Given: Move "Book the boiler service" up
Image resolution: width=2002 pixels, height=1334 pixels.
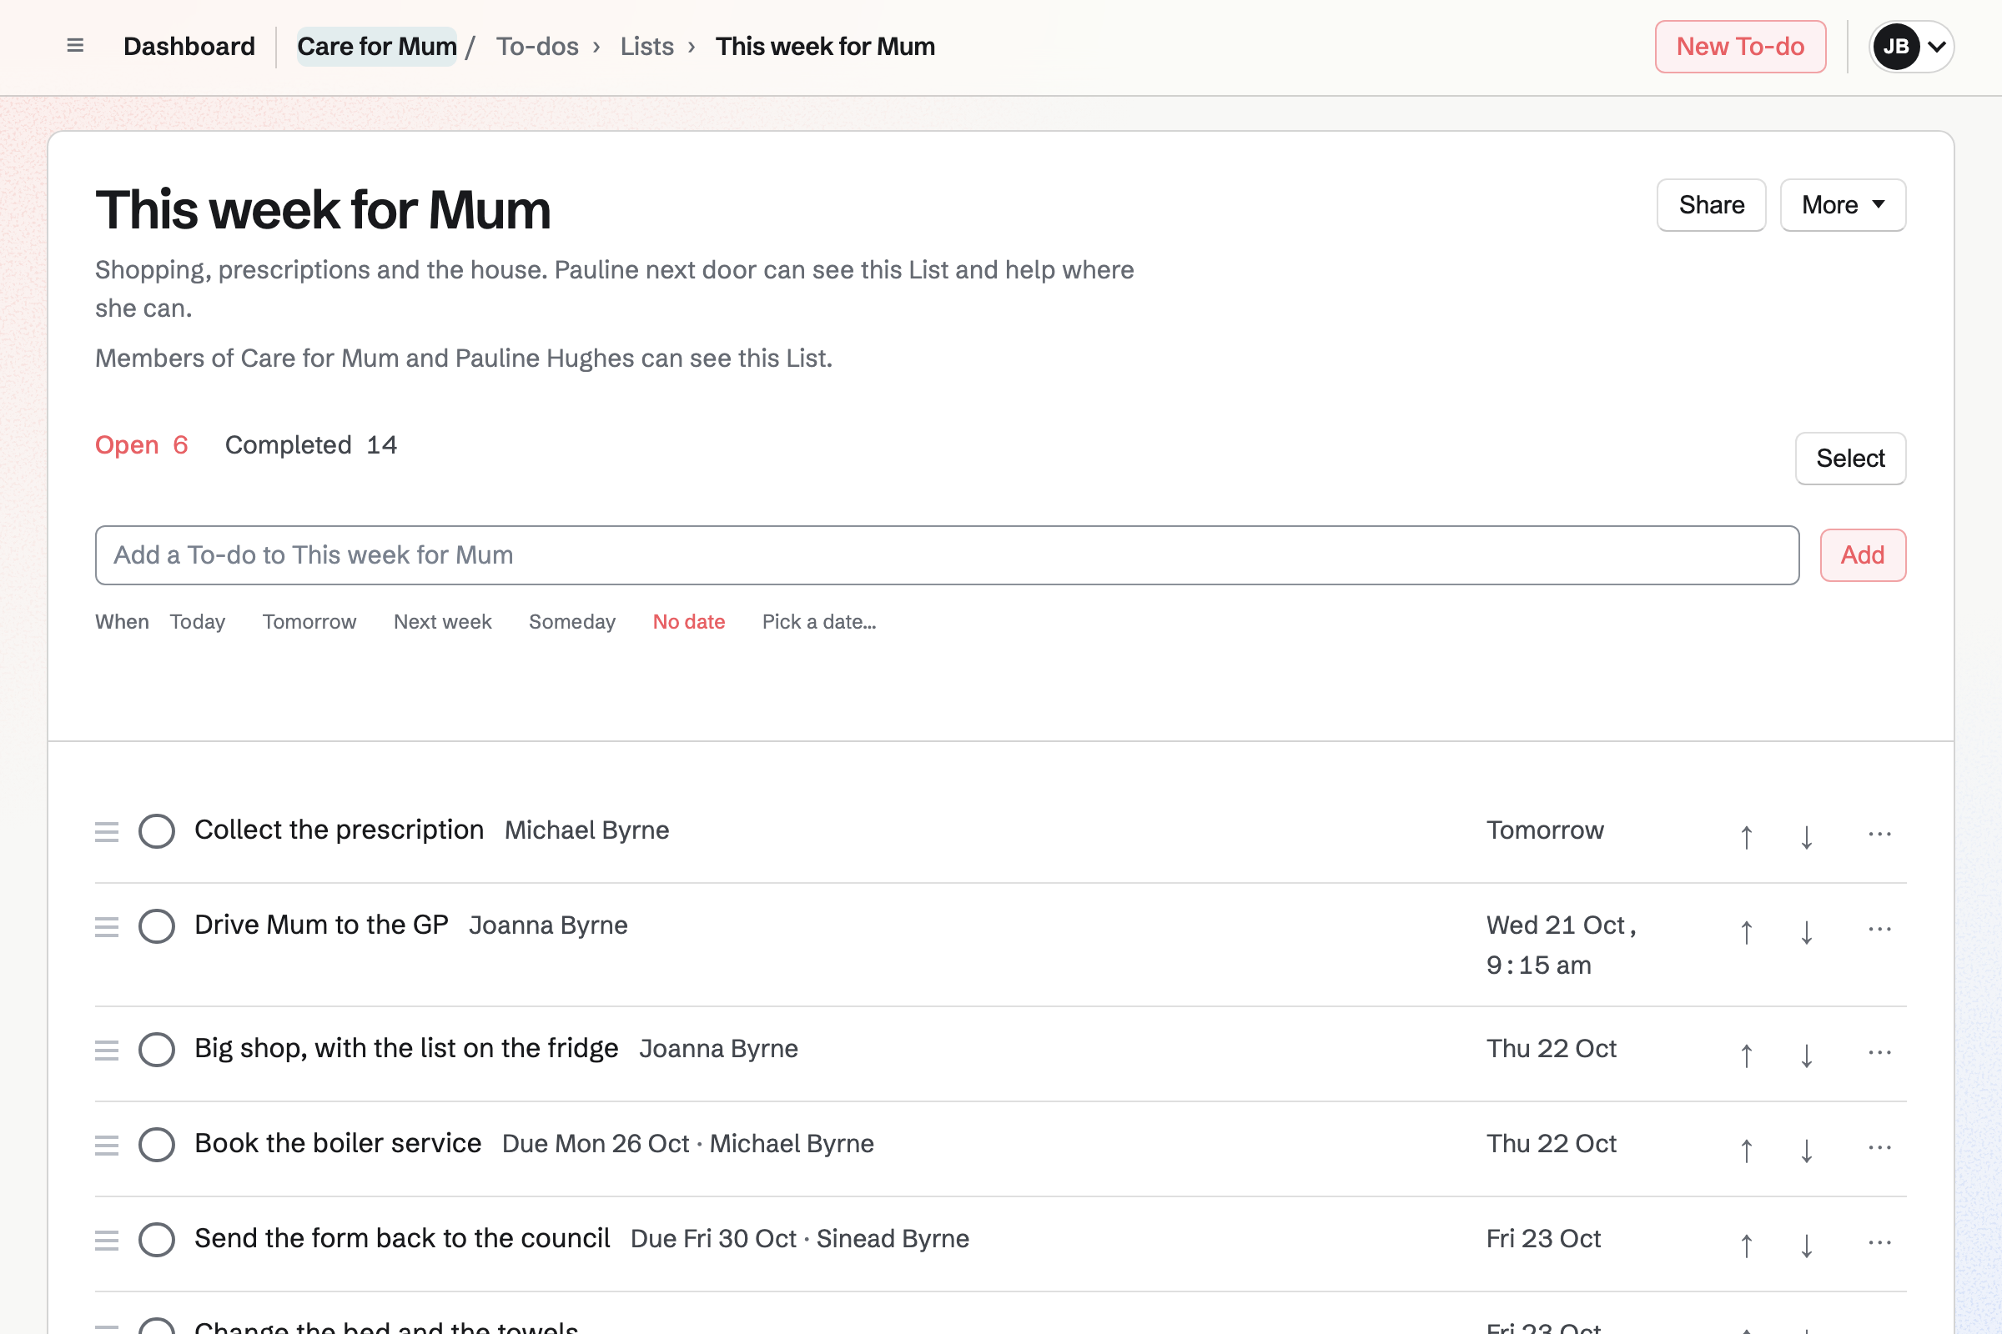Looking at the screenshot, I should click(1746, 1151).
